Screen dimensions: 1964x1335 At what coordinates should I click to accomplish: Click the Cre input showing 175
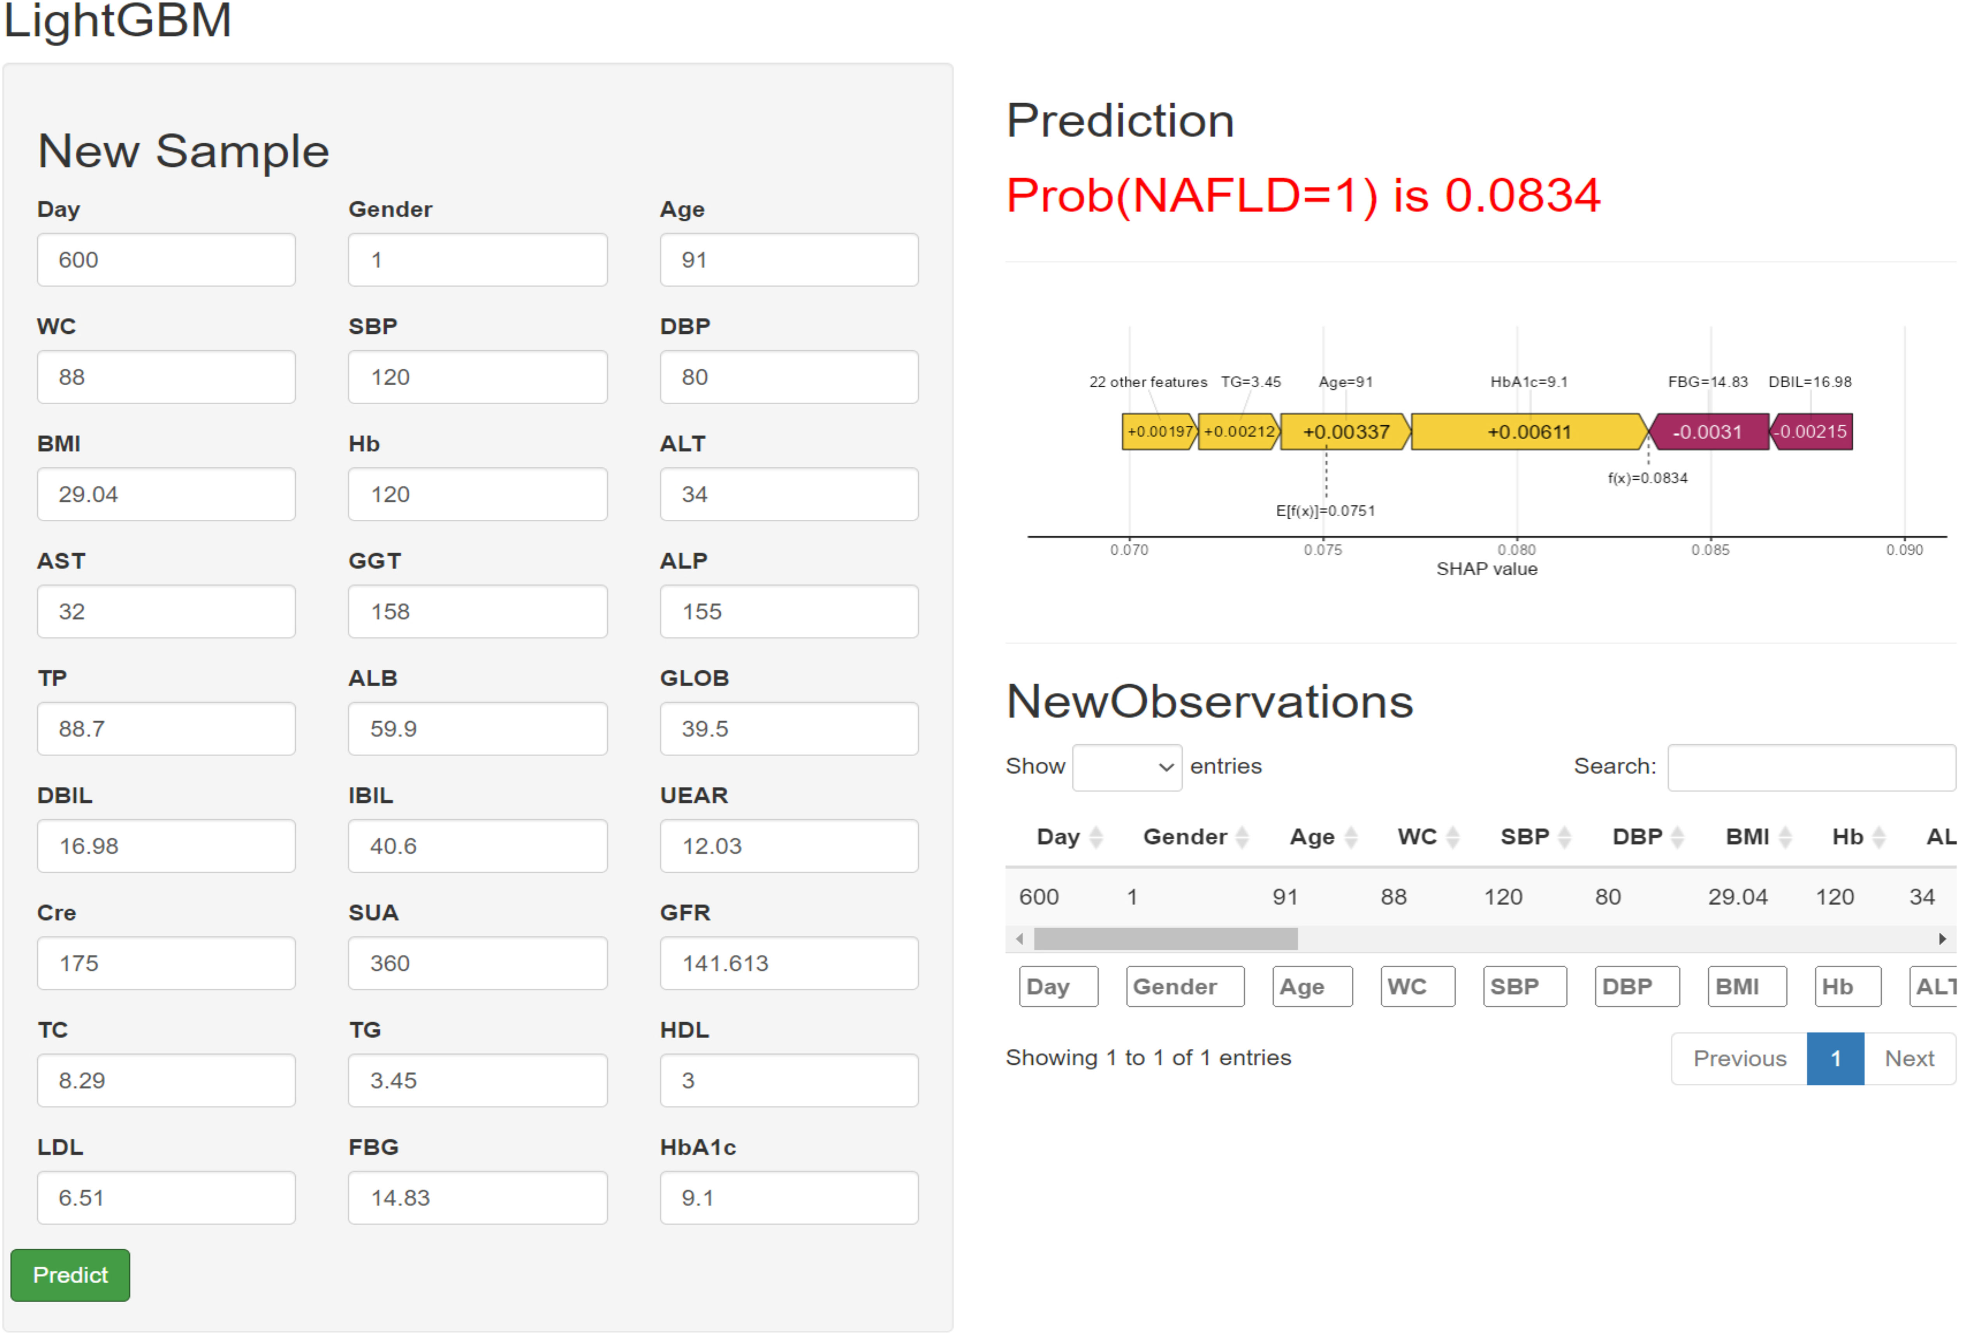(167, 963)
